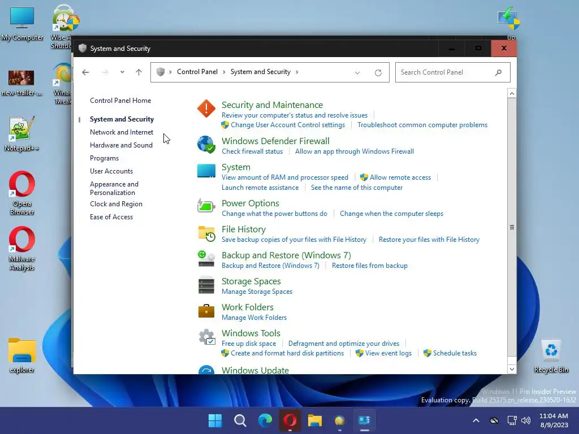Open the Windows Update heading
This screenshot has height=434, width=579.
(x=255, y=370)
